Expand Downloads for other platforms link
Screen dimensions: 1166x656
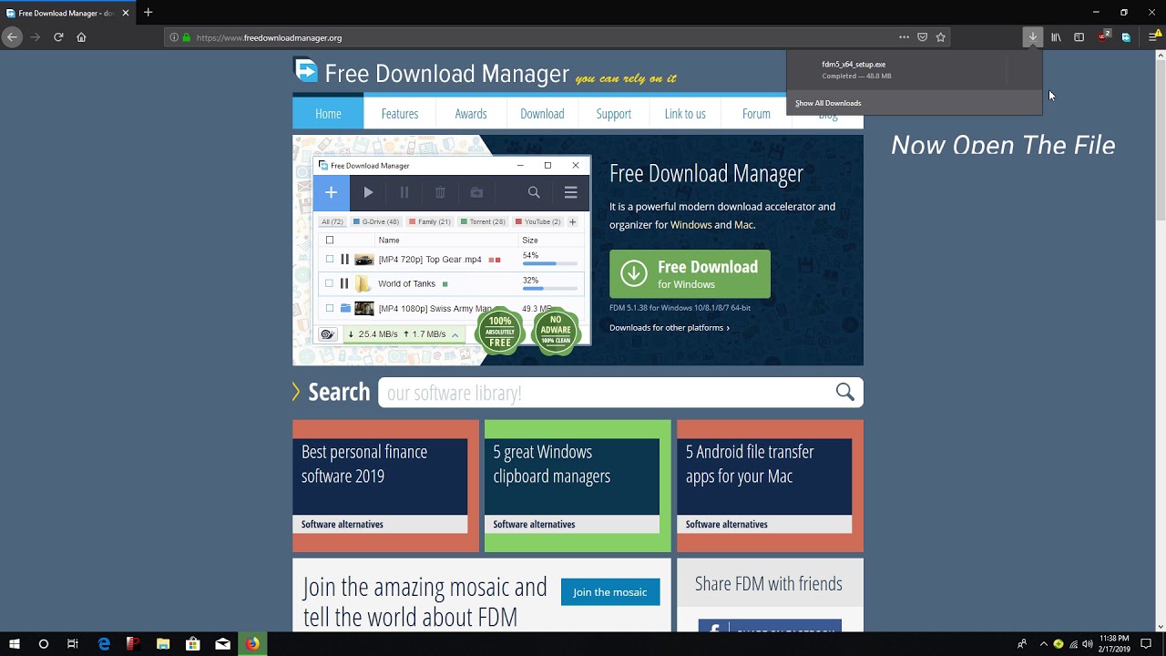(670, 328)
